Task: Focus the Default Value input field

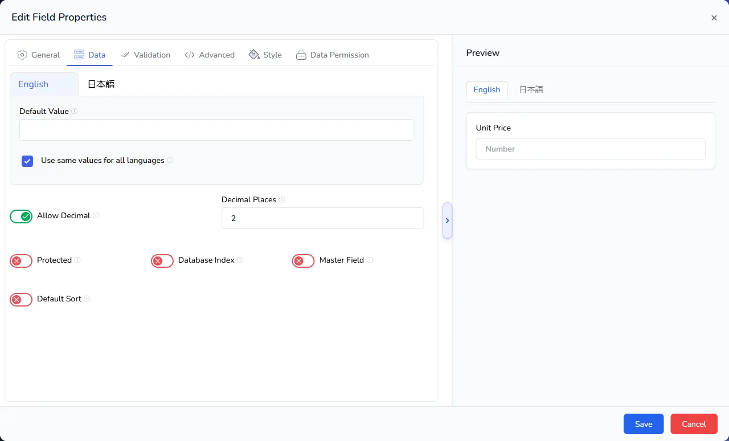Action: pyautogui.click(x=216, y=130)
